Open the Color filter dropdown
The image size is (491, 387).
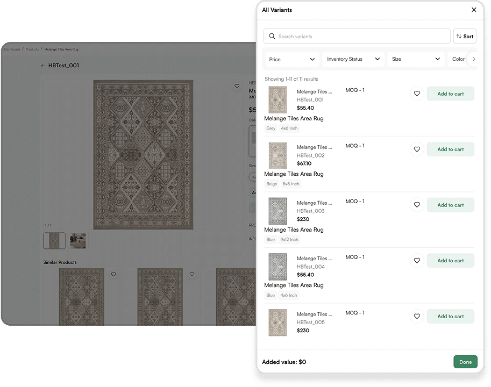click(458, 59)
